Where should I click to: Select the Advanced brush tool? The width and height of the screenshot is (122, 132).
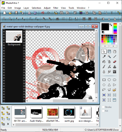point(109,67)
